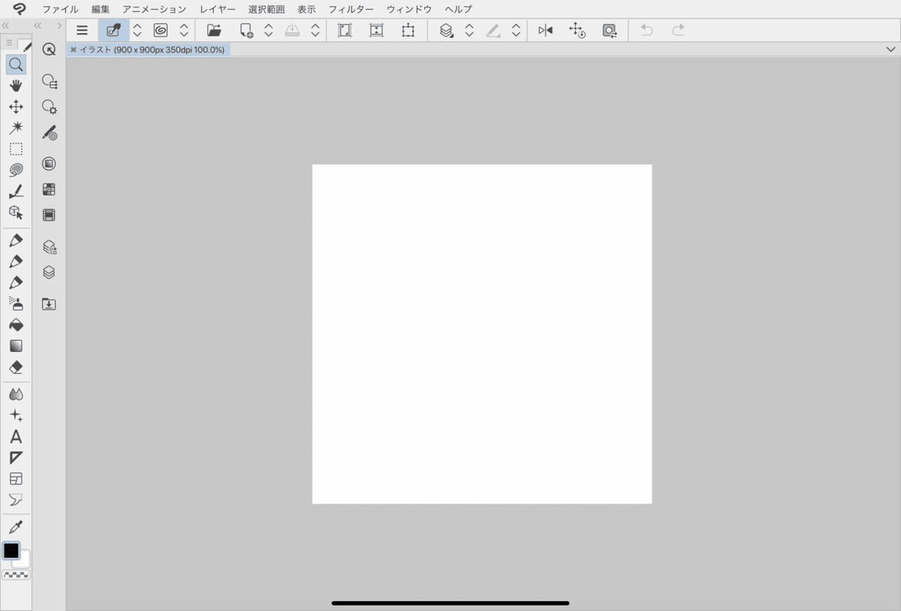Select the Frame border panel tool

click(x=16, y=479)
